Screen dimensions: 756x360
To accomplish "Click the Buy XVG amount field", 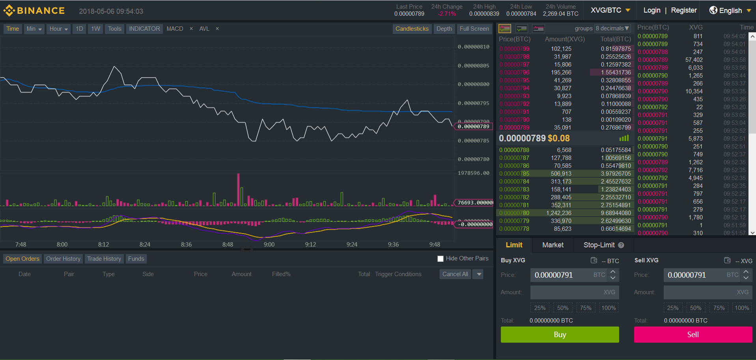I will 575,292.
